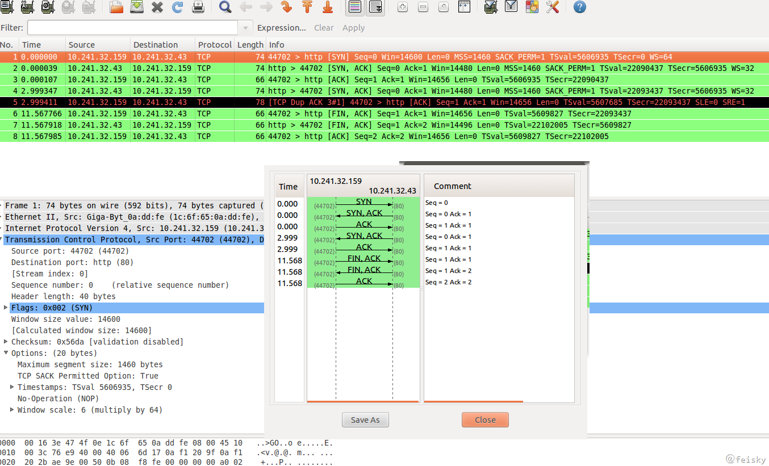Viewport: 769px width, 466px height.
Task: Click the Open capture file folder icon
Action: [x=116, y=7]
